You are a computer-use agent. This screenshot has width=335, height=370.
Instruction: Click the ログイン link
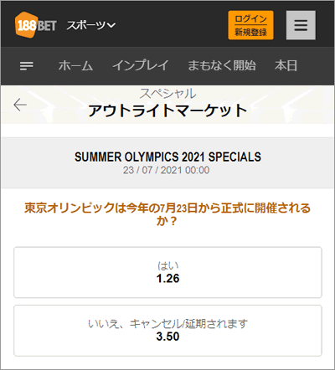250,18
